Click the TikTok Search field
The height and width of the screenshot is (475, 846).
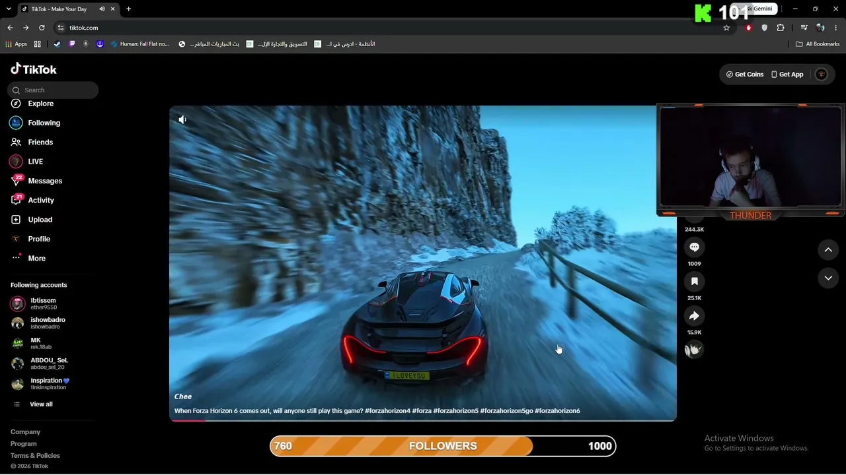(53, 90)
